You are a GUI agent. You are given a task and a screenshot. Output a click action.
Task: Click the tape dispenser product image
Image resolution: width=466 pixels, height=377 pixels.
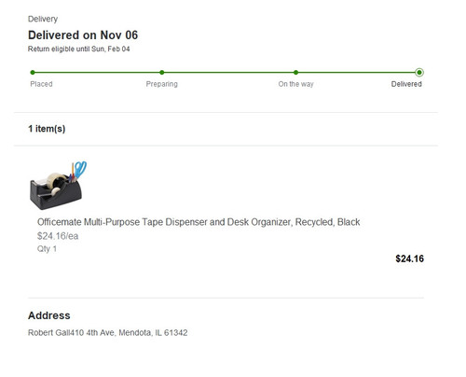coord(58,186)
